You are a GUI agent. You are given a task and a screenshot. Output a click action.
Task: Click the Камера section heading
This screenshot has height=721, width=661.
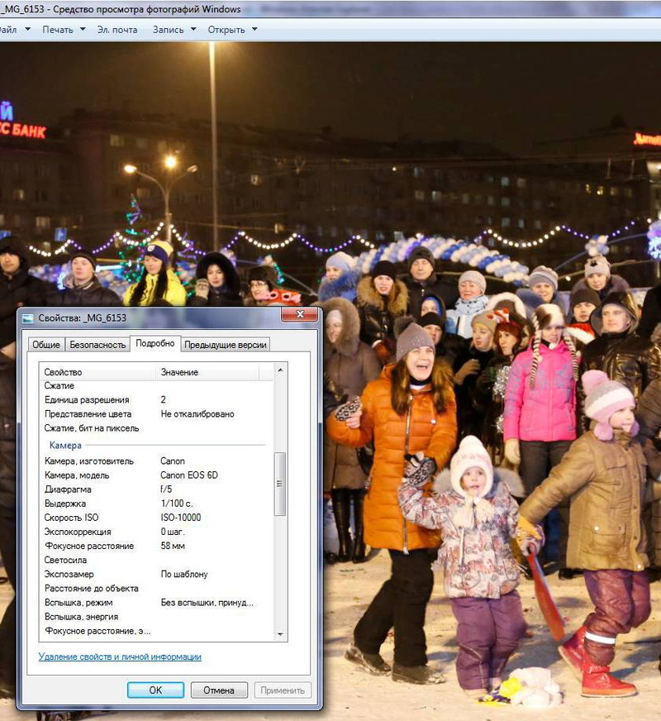(x=65, y=445)
